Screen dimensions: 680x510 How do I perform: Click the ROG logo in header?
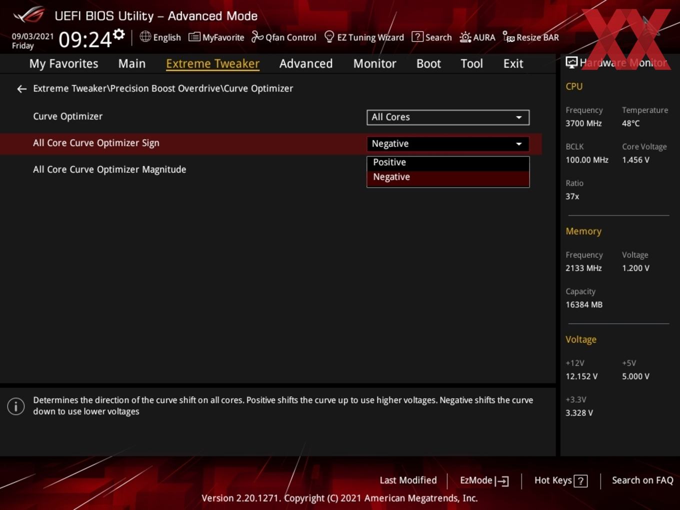28,15
